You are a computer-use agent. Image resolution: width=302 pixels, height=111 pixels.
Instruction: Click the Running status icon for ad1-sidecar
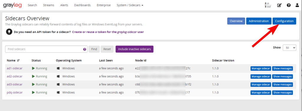pyautogui.click(x=33, y=68)
